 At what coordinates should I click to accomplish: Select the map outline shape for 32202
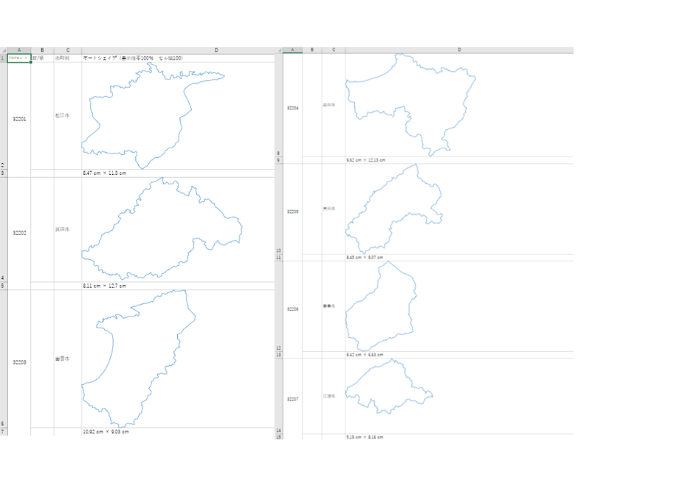pos(162,228)
